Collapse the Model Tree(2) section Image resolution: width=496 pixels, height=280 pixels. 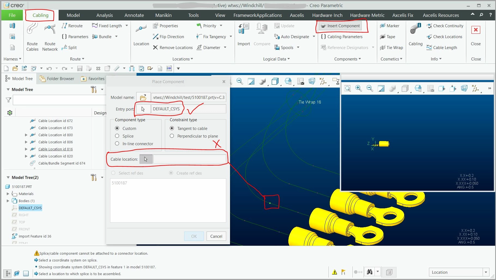tap(8, 177)
